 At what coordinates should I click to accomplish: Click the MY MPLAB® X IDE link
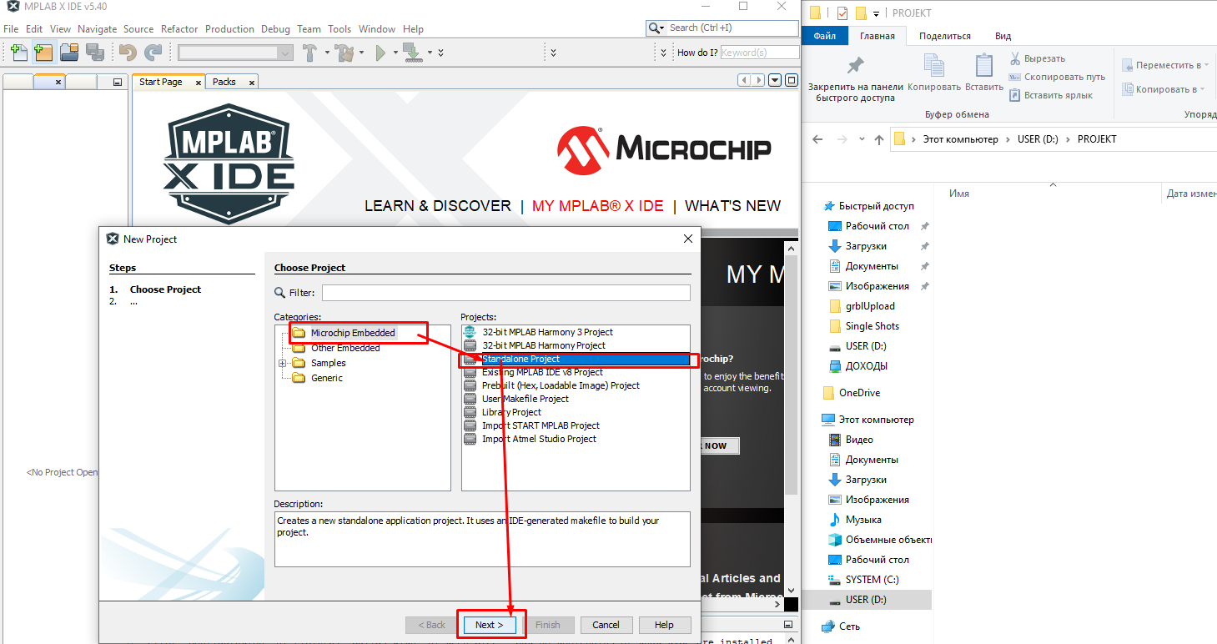click(598, 206)
